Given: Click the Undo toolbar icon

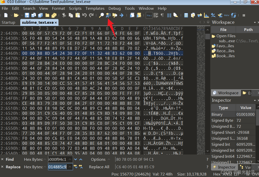Looking at the screenshot, I should point(84,15).
